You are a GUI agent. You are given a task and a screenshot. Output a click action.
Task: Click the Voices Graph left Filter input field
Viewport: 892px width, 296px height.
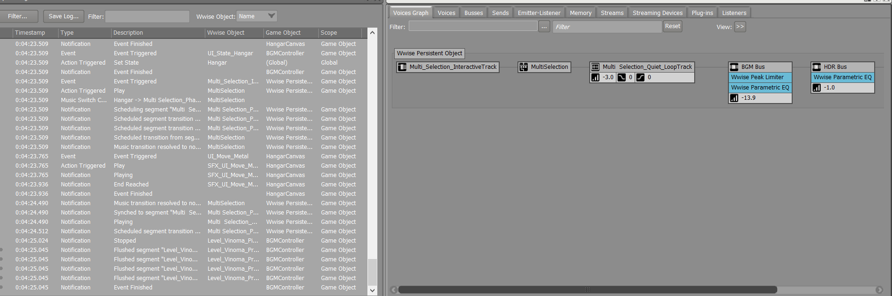coord(473,26)
